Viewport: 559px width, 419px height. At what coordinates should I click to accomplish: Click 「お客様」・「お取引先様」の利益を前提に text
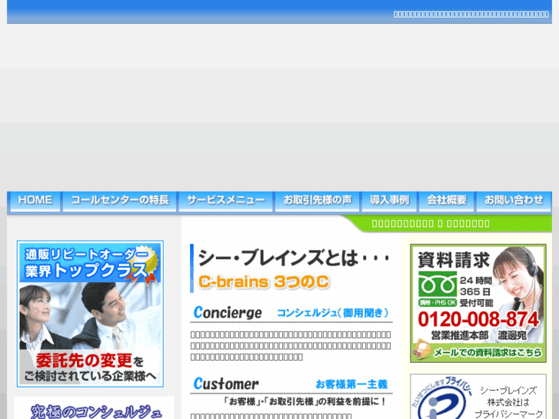point(305,401)
